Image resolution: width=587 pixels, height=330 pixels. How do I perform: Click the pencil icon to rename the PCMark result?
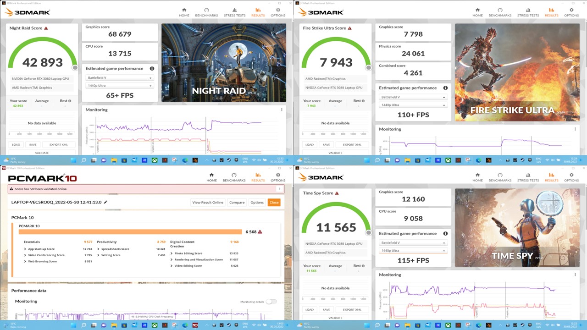pos(106,202)
